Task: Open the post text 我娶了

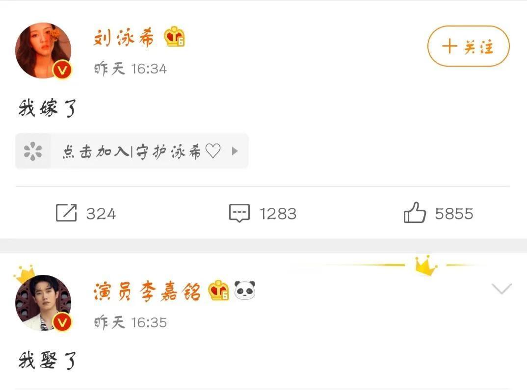Action: tap(48, 361)
